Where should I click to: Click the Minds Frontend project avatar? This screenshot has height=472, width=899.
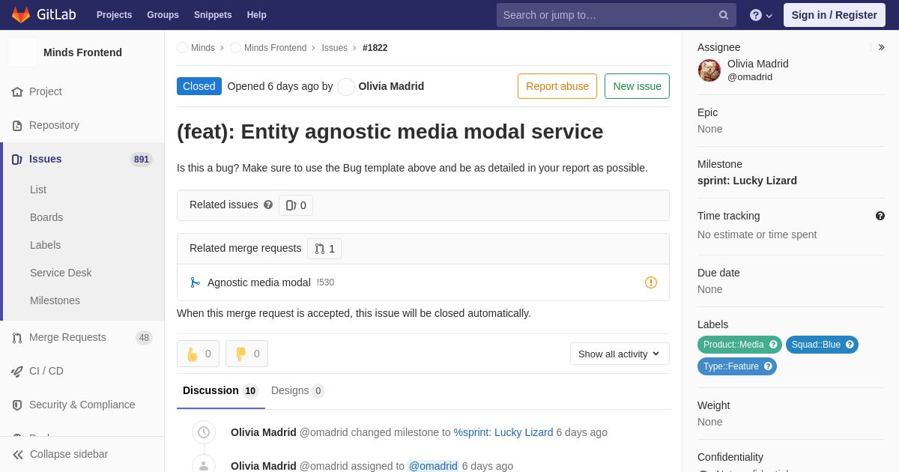point(22,52)
